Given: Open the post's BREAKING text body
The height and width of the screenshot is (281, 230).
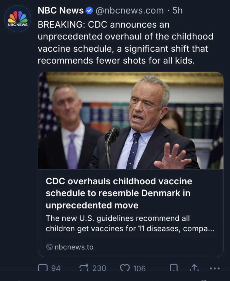Looking at the screenshot, I should (x=125, y=42).
